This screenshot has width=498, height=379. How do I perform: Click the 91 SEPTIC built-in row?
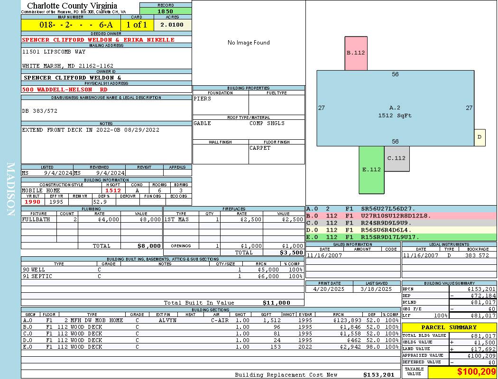click(x=162, y=276)
